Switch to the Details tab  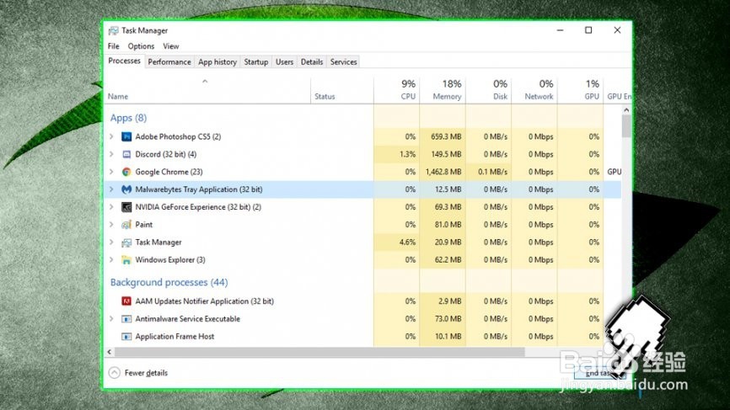click(312, 61)
